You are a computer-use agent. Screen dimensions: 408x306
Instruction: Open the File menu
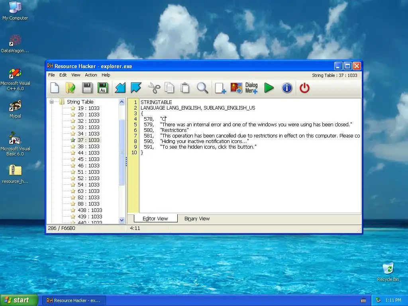[51, 75]
